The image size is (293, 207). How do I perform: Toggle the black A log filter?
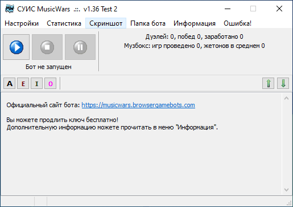coord(10,83)
